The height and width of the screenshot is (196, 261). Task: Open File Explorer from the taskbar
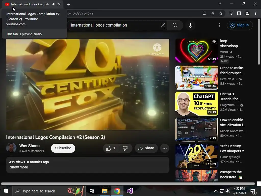105,191
